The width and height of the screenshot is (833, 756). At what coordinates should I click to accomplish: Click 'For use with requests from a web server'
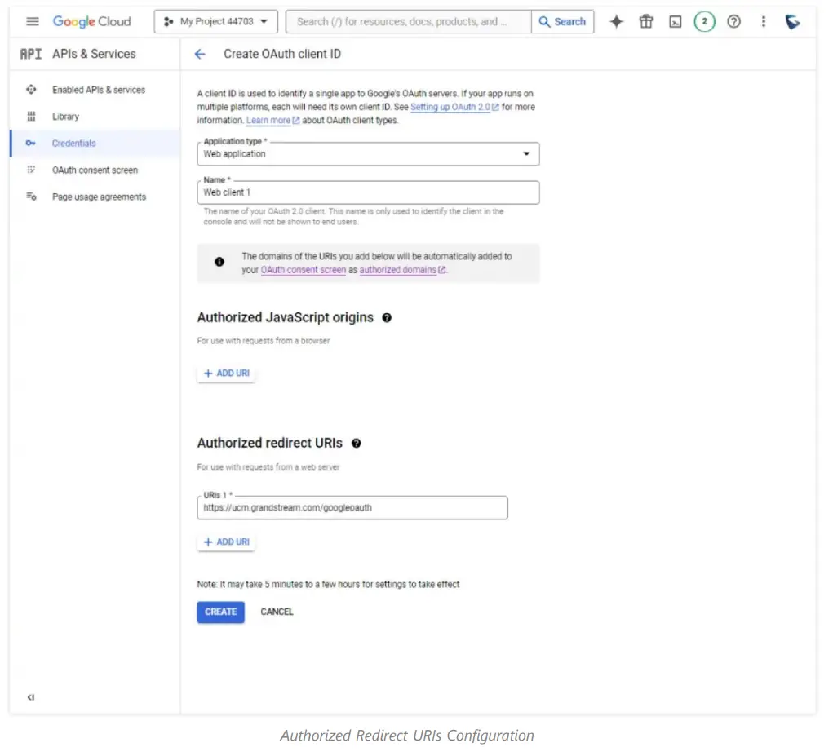tap(268, 467)
